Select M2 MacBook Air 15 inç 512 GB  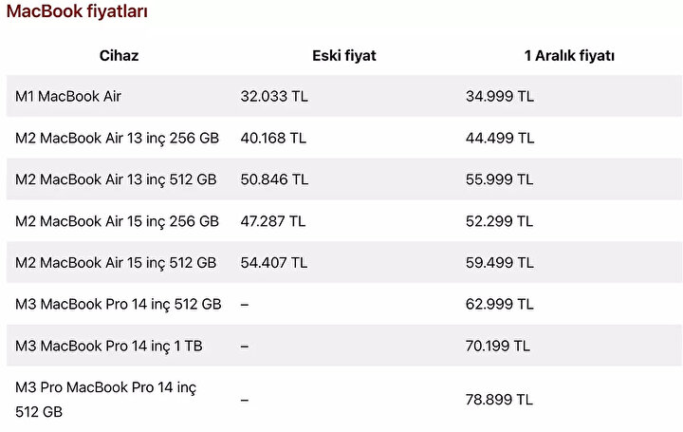click(116, 263)
